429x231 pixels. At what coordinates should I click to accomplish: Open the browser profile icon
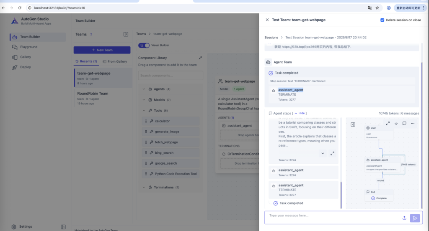point(388,8)
